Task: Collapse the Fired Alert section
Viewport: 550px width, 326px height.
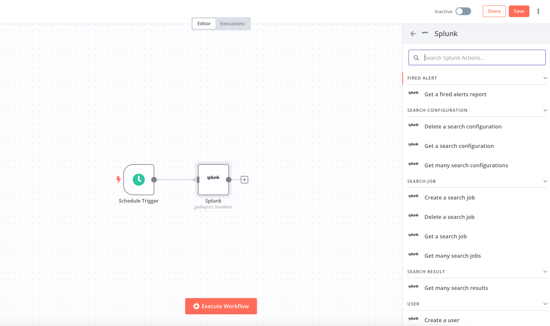Action: [545, 78]
